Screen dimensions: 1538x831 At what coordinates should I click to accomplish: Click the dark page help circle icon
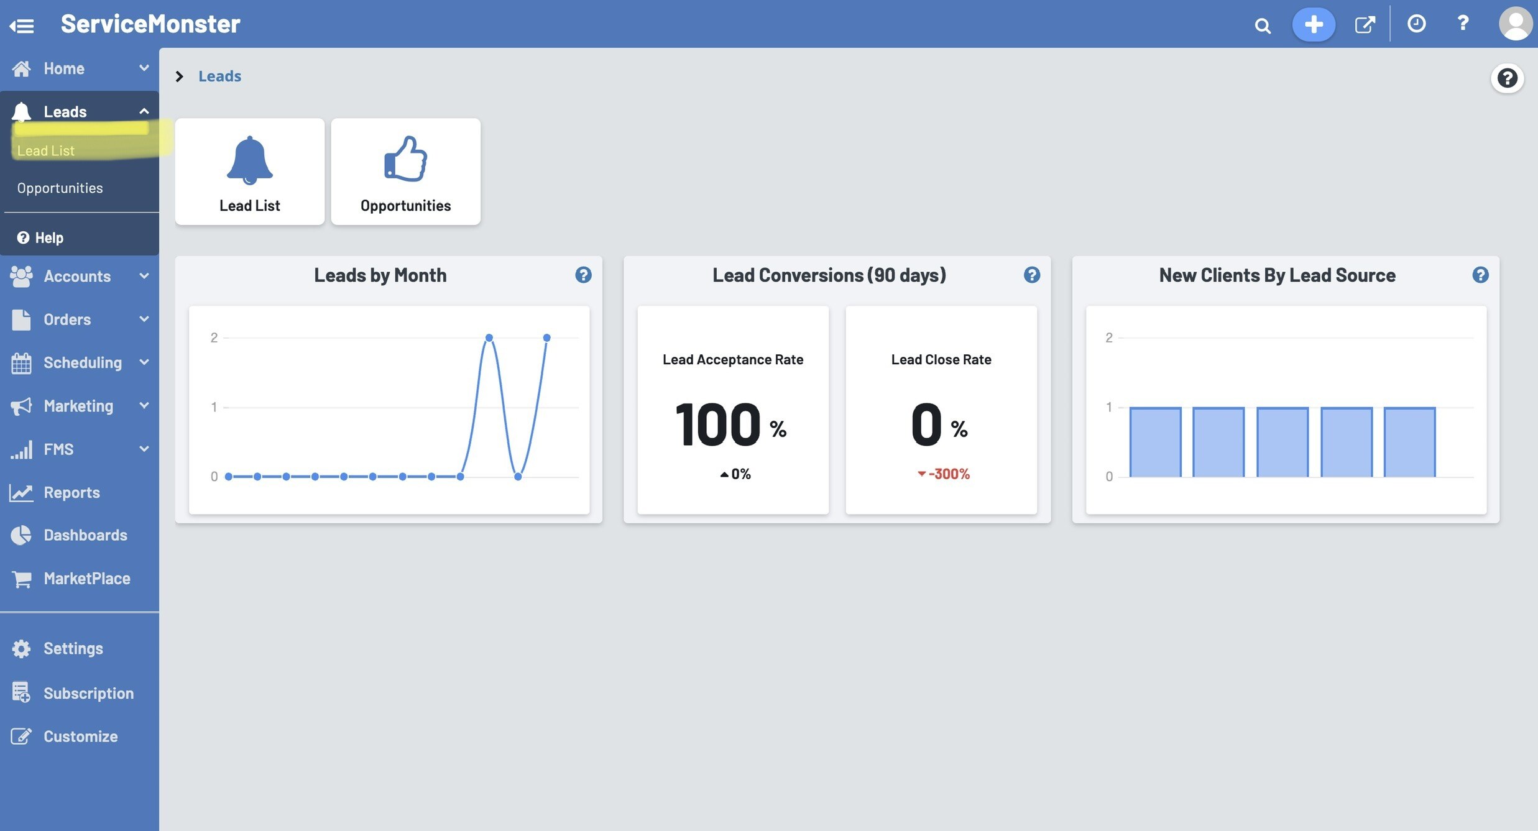[1507, 78]
